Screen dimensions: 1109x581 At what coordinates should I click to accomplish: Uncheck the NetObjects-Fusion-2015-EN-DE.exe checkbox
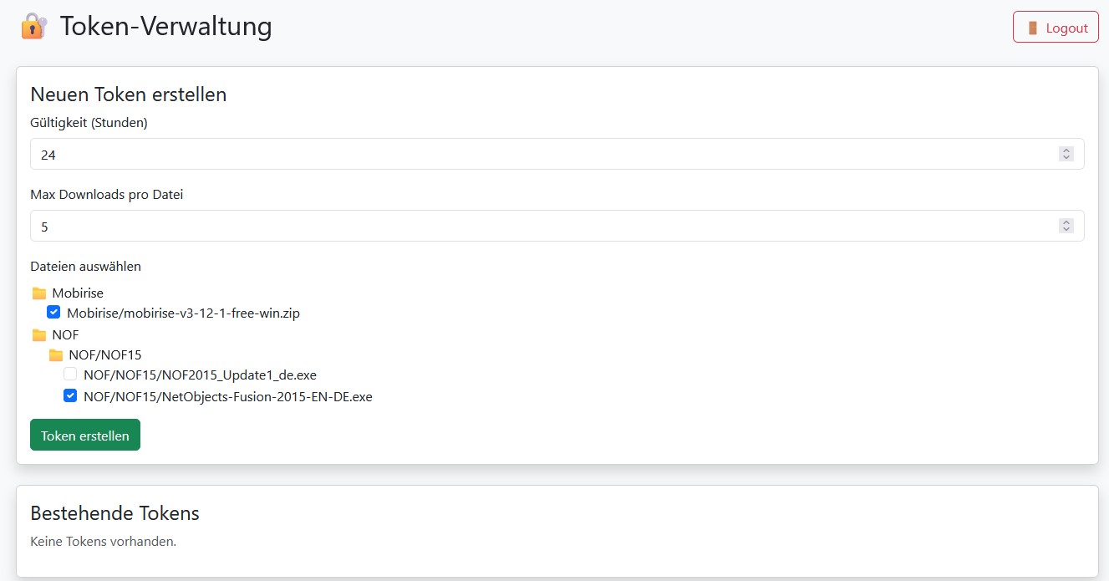click(x=70, y=396)
